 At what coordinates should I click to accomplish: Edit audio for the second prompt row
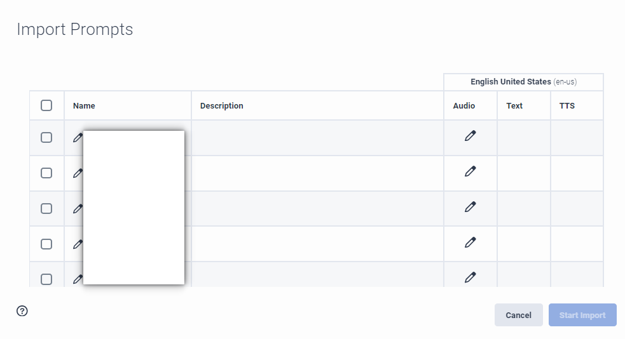pyautogui.click(x=470, y=171)
